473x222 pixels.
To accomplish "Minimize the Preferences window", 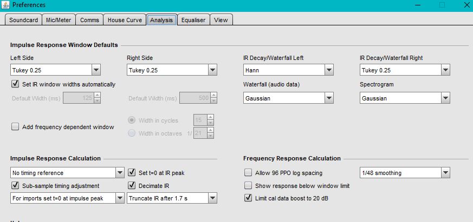I will tap(418, 5).
